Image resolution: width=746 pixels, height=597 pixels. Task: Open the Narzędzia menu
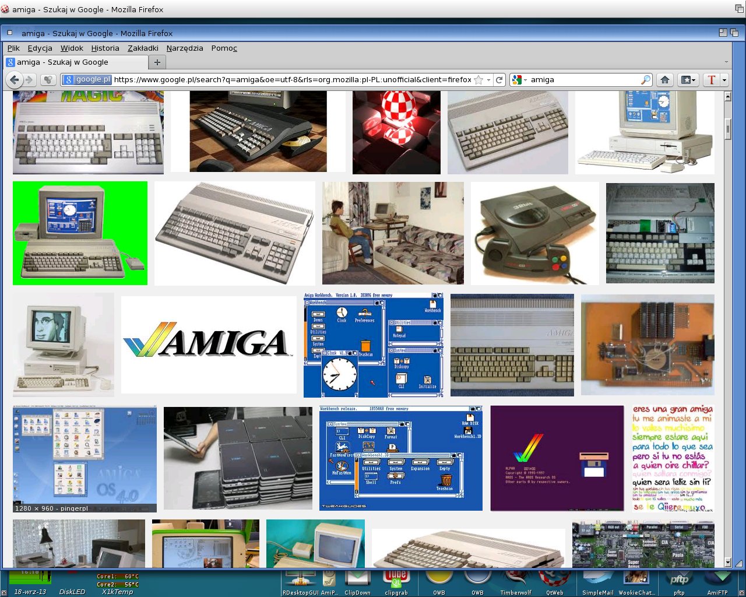pyautogui.click(x=185, y=48)
